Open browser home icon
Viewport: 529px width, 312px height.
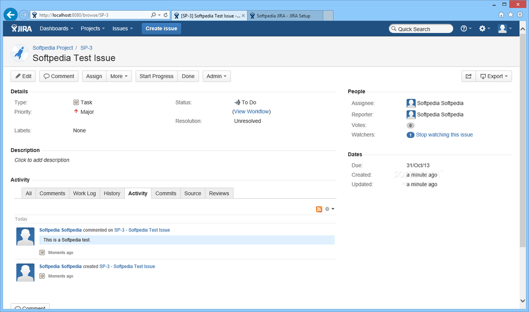pyautogui.click(x=501, y=15)
